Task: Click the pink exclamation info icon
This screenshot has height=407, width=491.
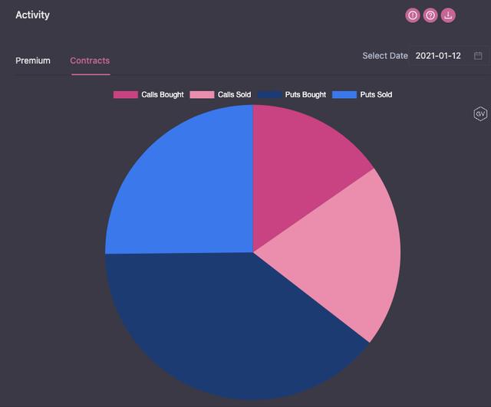Action: [413, 15]
